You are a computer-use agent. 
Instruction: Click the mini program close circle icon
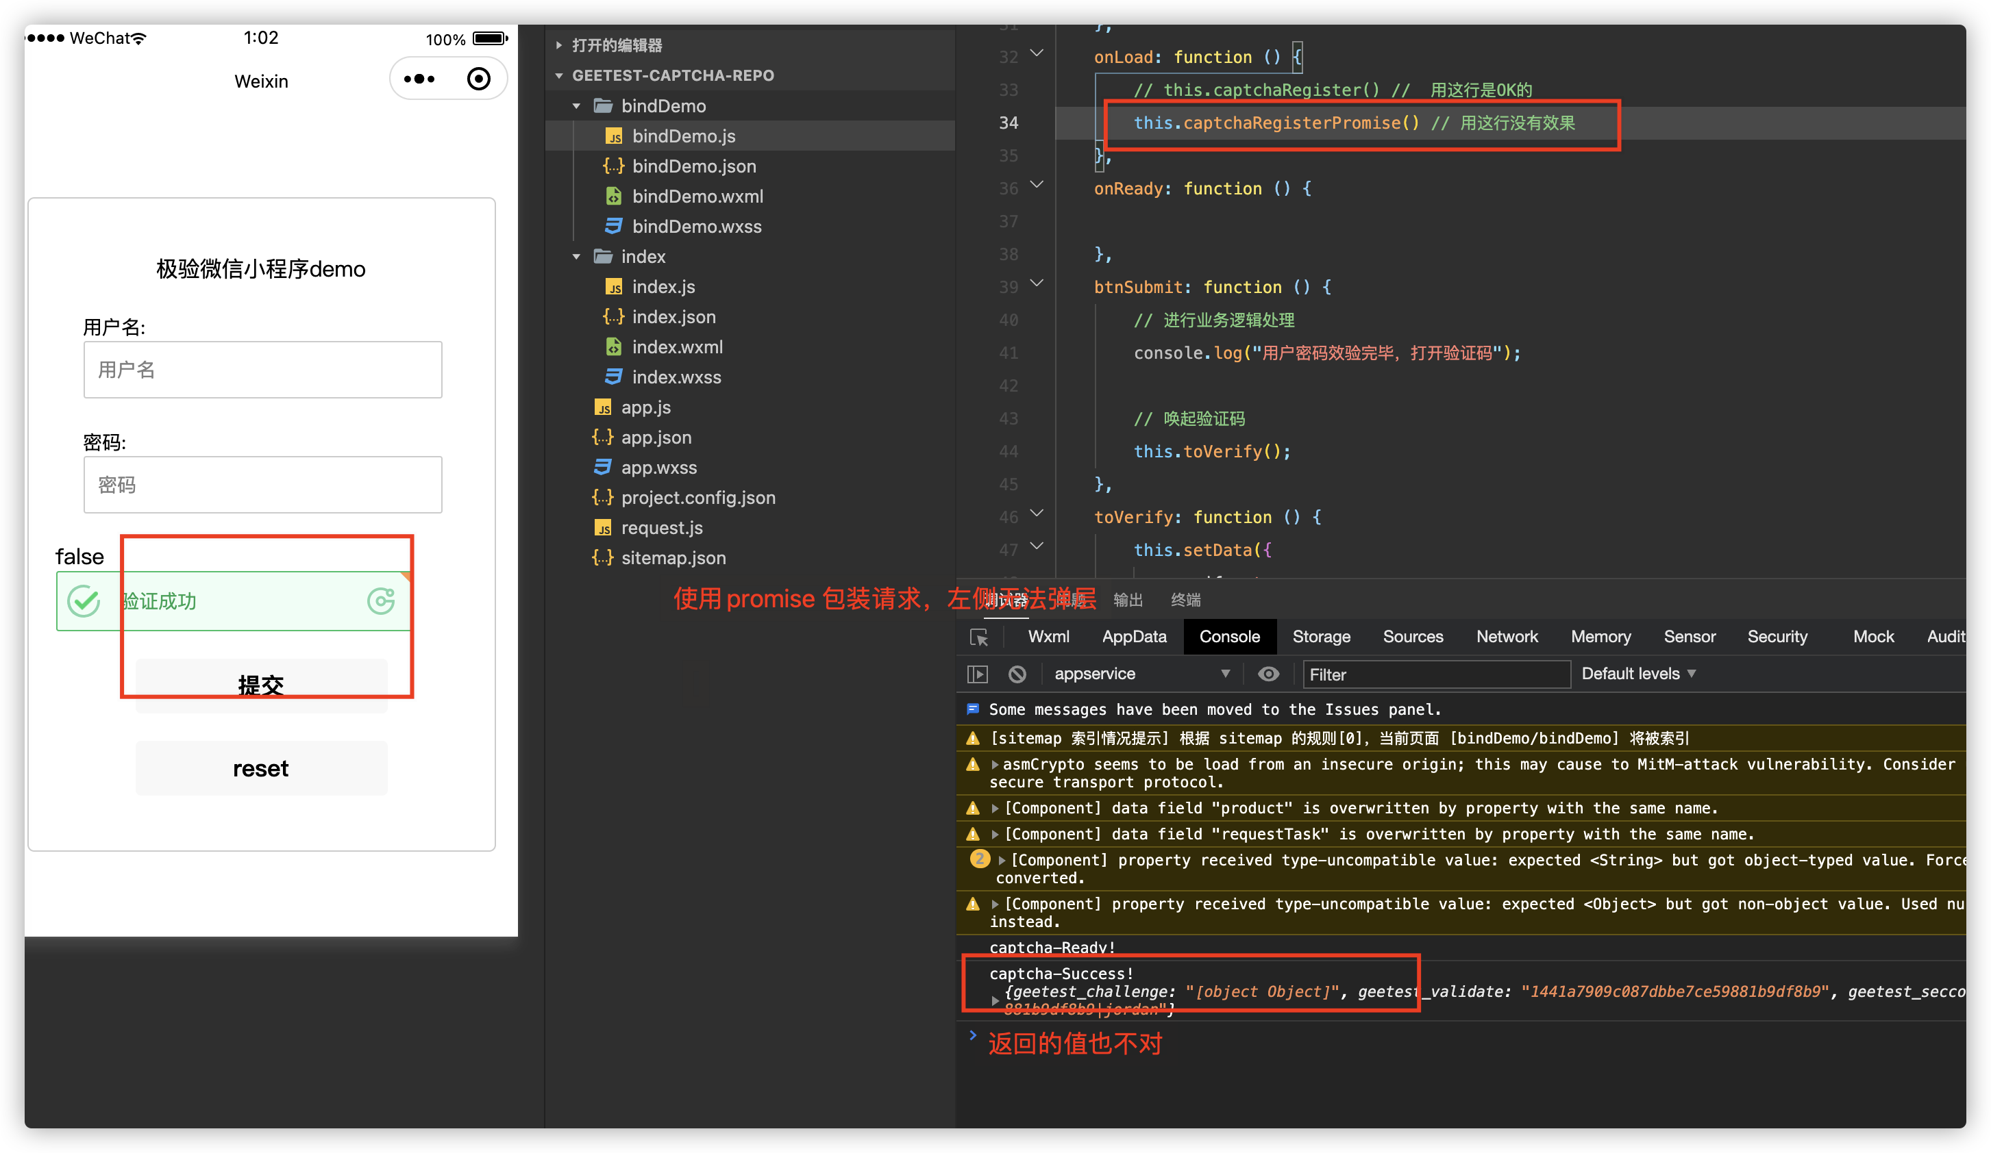[479, 79]
